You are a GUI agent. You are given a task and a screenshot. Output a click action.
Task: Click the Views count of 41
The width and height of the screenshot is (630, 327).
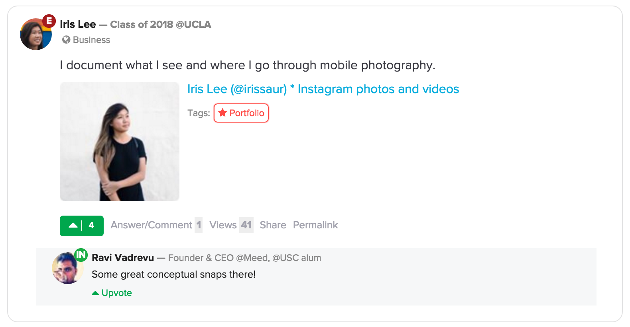coord(246,225)
